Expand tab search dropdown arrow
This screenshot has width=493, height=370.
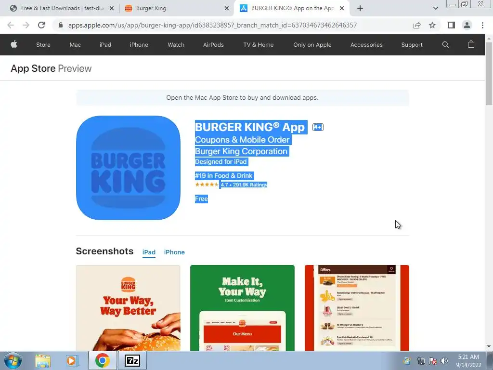coord(435,8)
